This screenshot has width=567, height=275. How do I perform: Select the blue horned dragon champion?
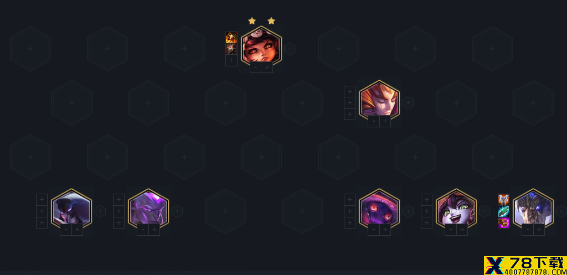(533, 208)
